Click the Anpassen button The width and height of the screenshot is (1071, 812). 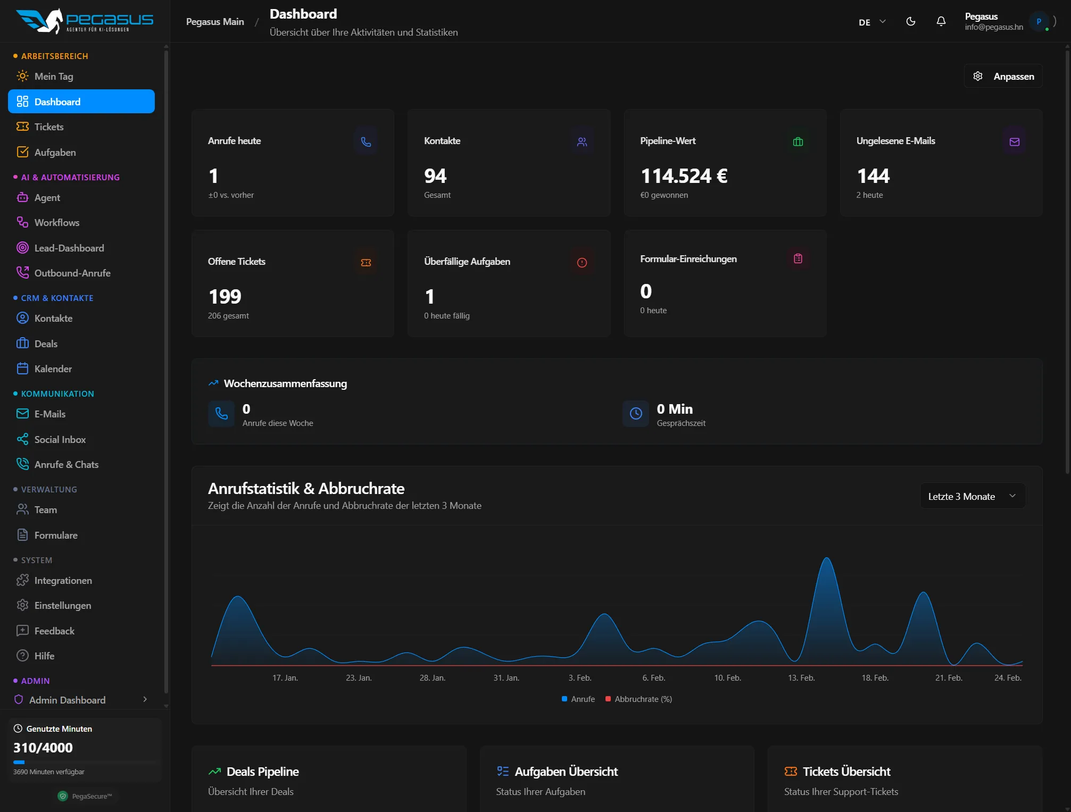click(1002, 76)
